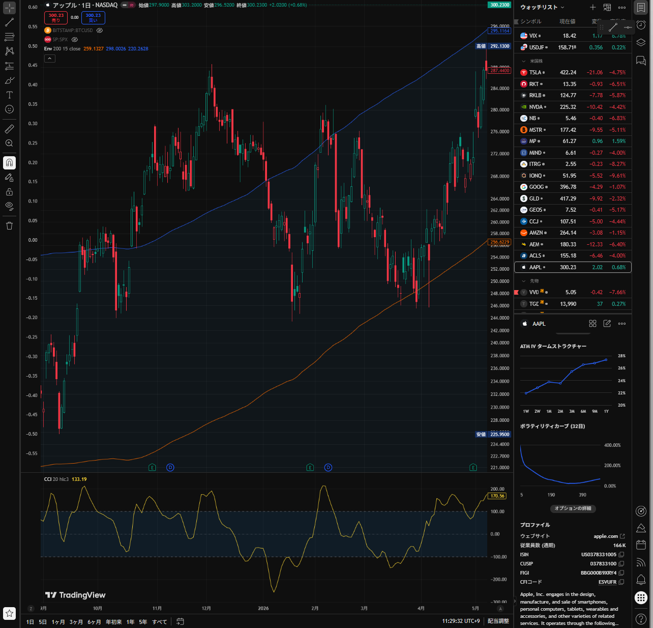Open the XABCD pattern tools
Viewport: 653px width, 628px height.
(9, 51)
